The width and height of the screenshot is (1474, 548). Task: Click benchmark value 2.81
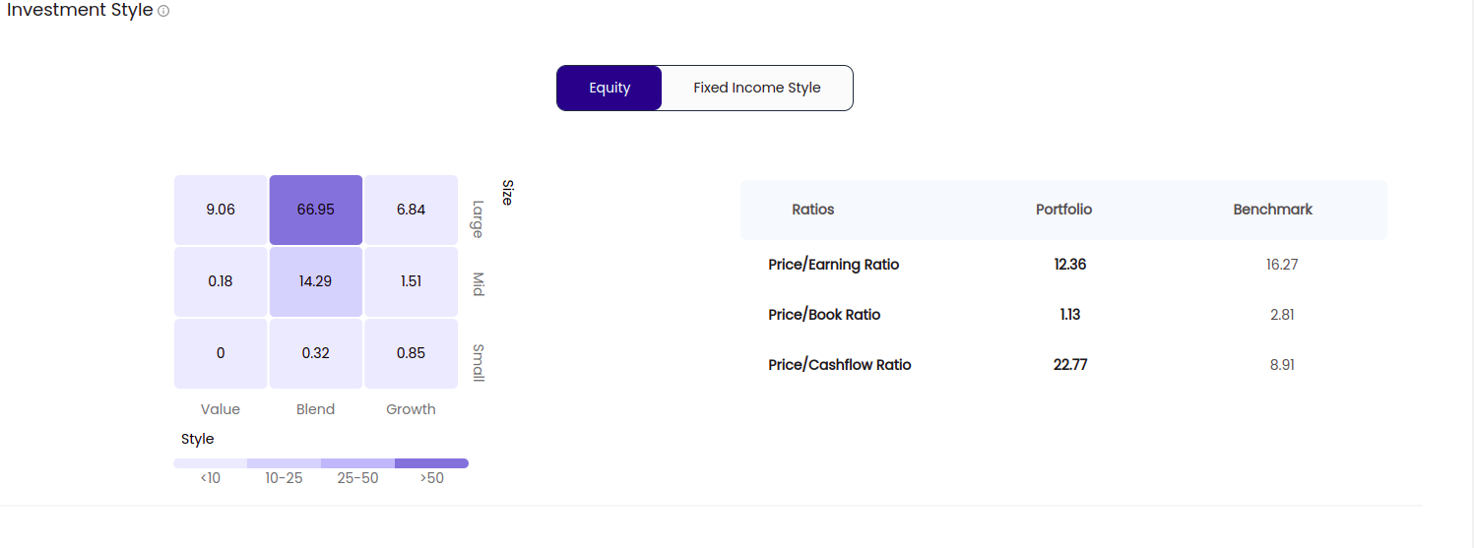click(x=1282, y=315)
